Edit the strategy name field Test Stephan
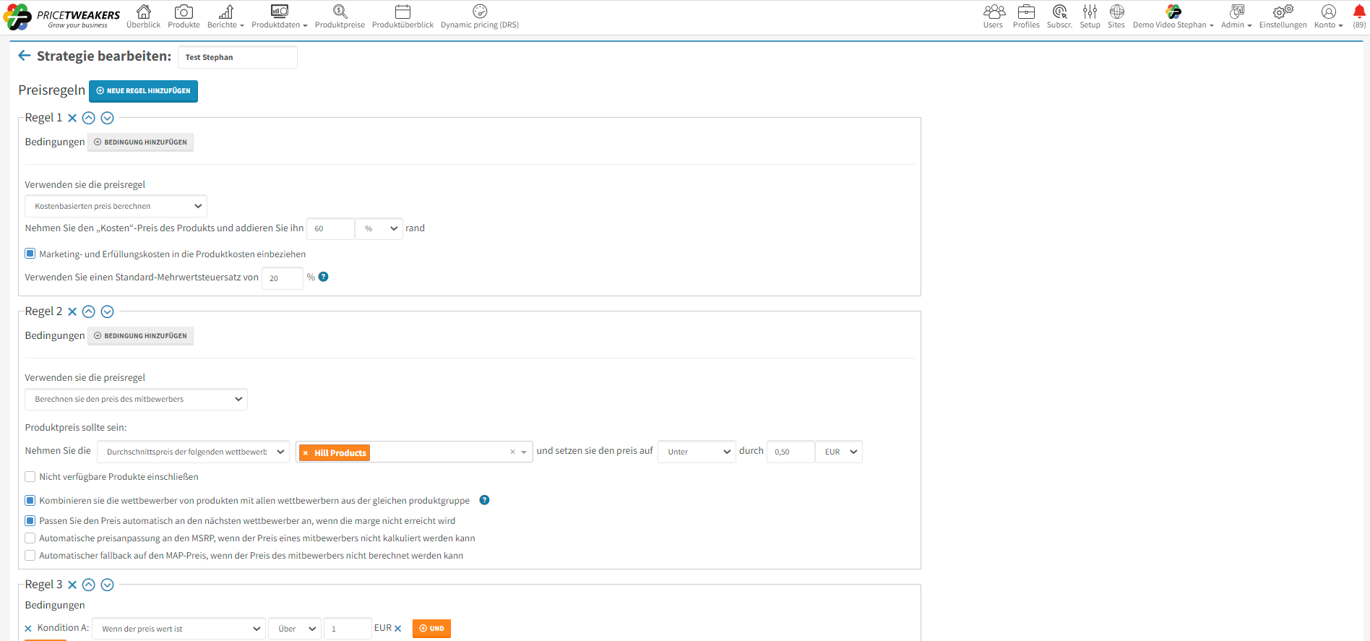The width and height of the screenshot is (1370, 641). tap(237, 57)
